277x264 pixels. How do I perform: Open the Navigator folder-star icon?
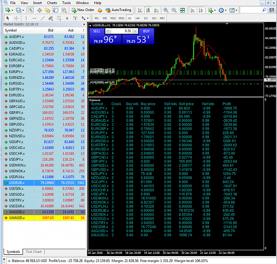(47, 10)
